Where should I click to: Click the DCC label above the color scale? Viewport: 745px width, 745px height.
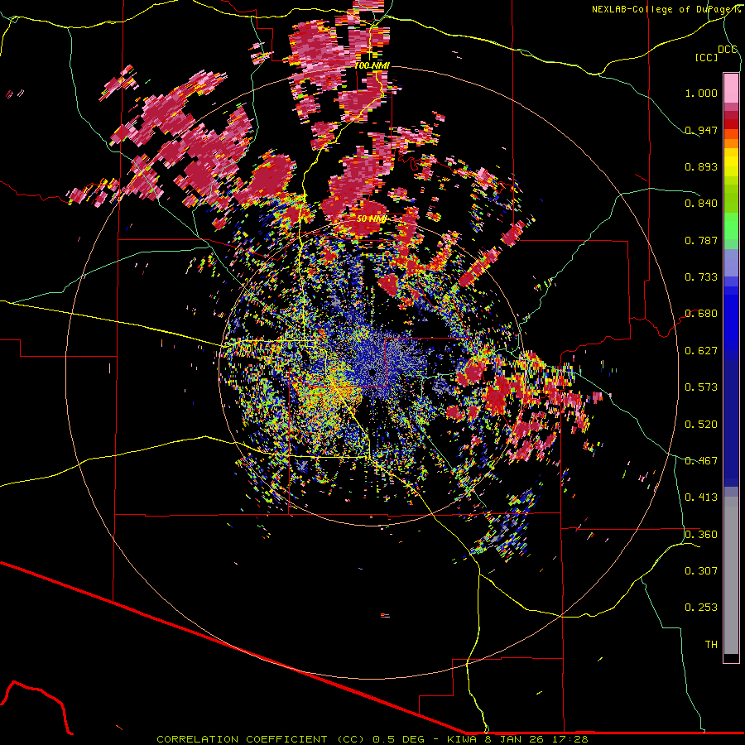(x=727, y=50)
